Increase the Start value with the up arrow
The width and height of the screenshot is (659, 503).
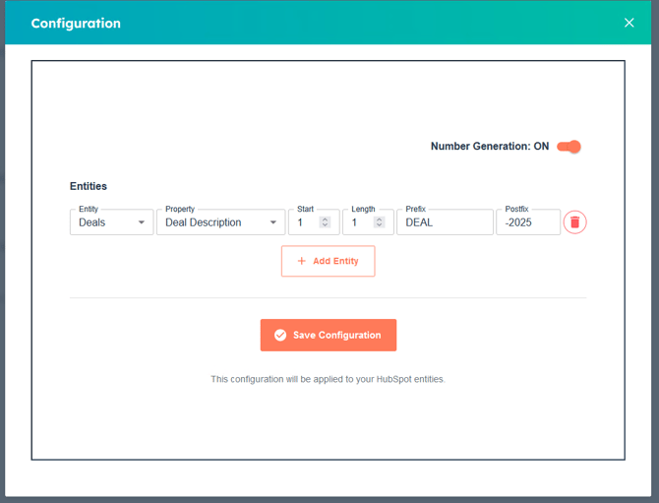[x=326, y=219]
